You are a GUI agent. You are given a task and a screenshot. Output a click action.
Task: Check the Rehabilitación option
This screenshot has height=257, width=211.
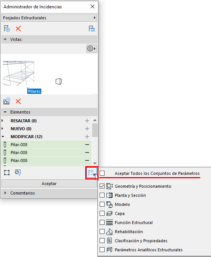pos(102,231)
